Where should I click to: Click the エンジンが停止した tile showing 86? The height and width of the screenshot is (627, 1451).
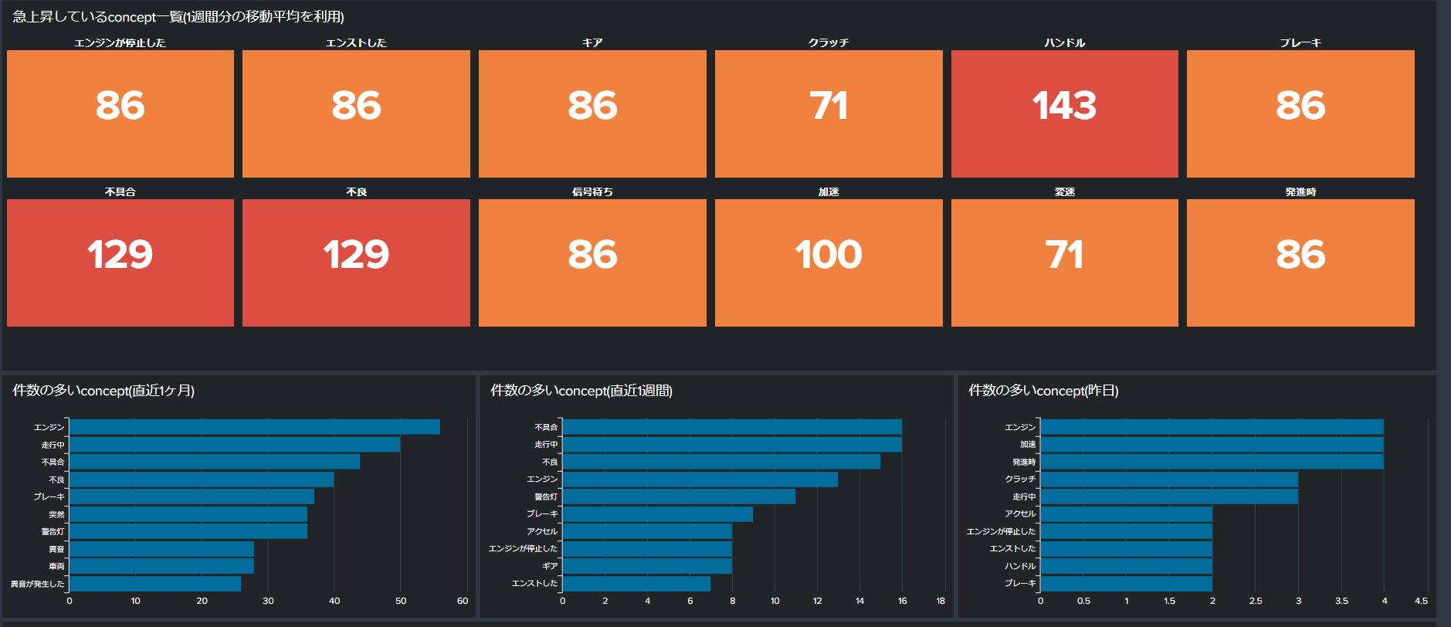click(120, 114)
